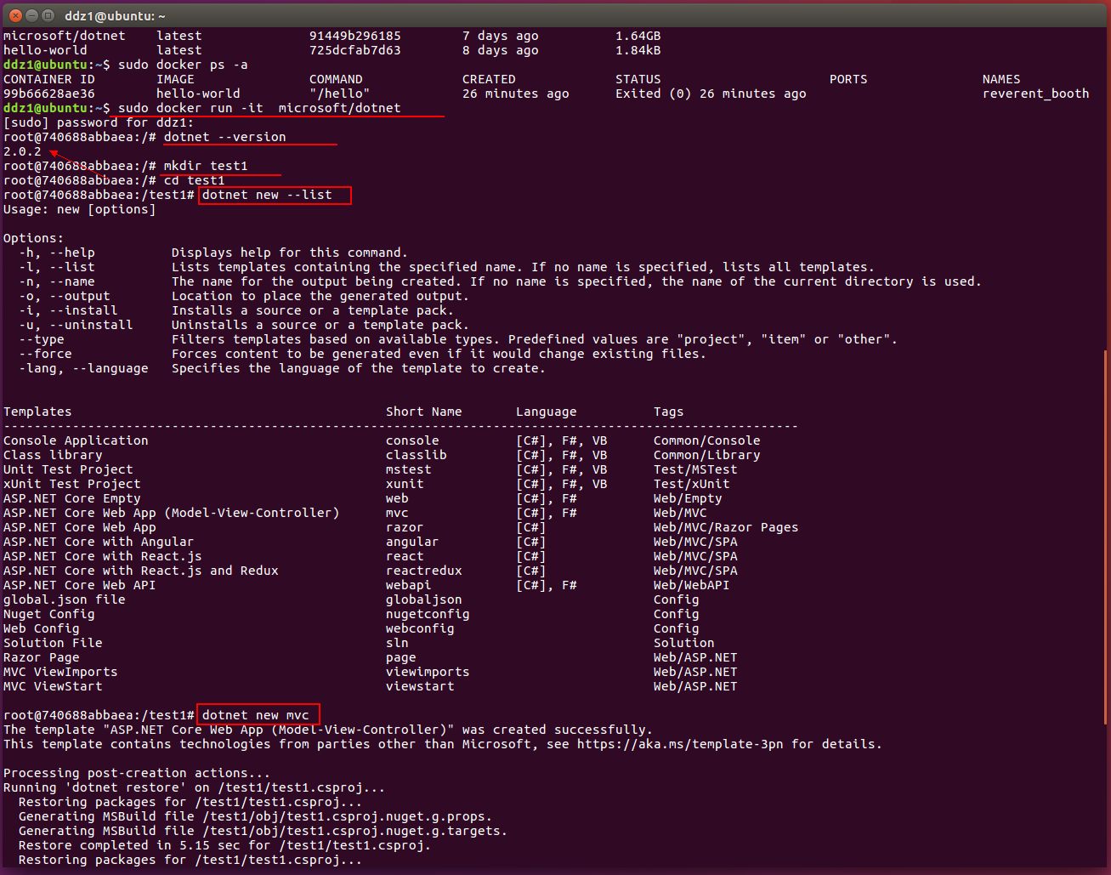Click the terminal scrollbar thumb

(x=1106, y=536)
